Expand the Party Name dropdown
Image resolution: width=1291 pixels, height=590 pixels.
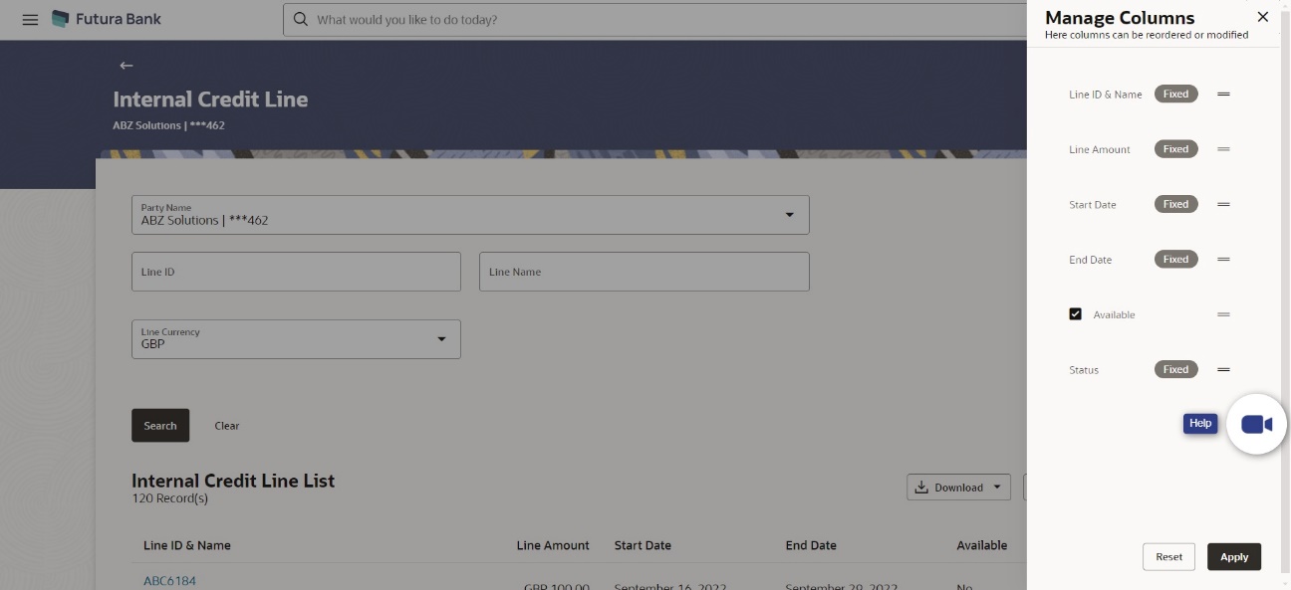789,215
